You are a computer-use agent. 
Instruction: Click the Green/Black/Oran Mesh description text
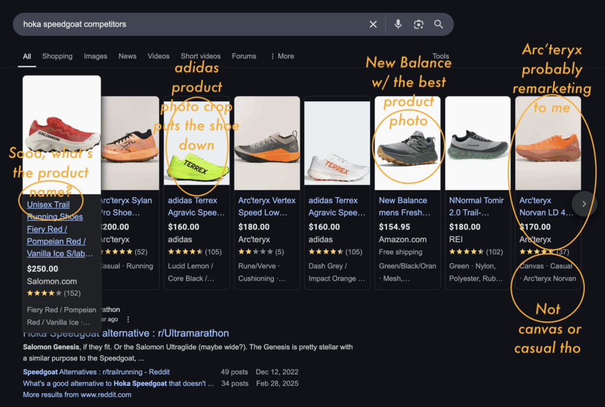(408, 272)
